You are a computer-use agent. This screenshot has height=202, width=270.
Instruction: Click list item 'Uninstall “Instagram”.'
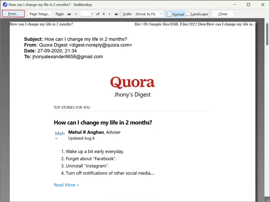87,166
